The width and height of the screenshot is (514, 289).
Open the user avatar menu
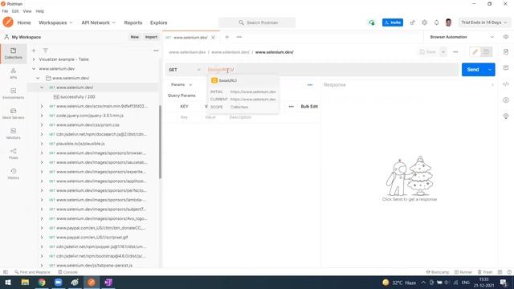[x=448, y=22]
